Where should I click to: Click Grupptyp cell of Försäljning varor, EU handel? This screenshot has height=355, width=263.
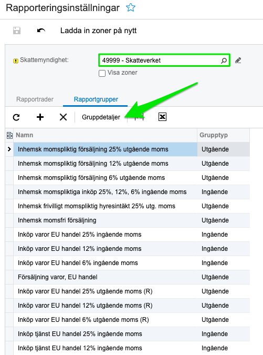pos(224,277)
